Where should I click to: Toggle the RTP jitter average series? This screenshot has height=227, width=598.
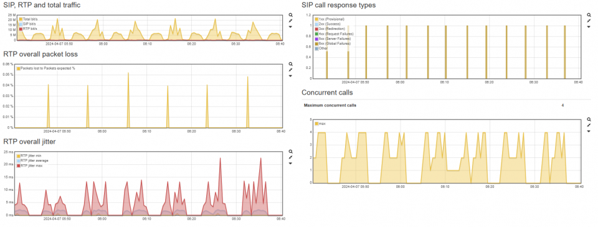pos(32,160)
